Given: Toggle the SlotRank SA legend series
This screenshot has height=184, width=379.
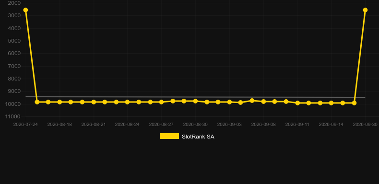Looking at the screenshot, I should point(187,137).
